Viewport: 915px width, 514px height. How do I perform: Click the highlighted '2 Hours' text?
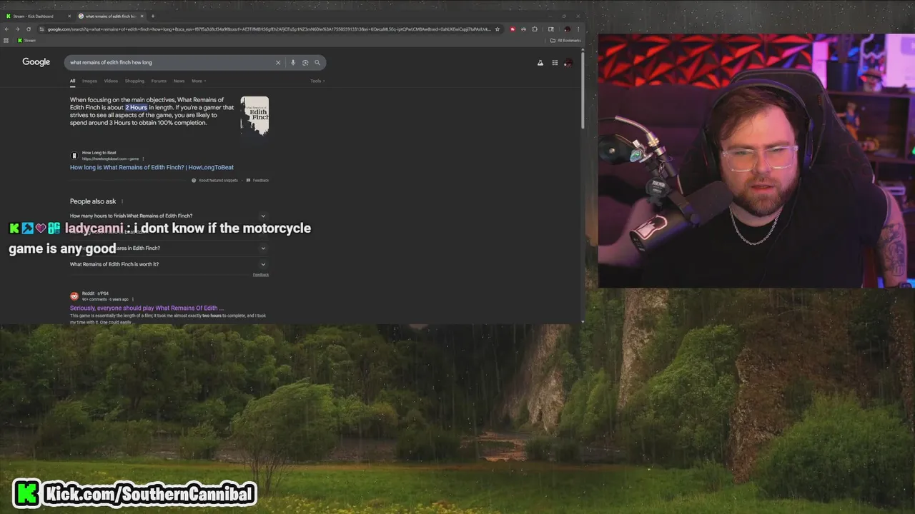click(136, 108)
